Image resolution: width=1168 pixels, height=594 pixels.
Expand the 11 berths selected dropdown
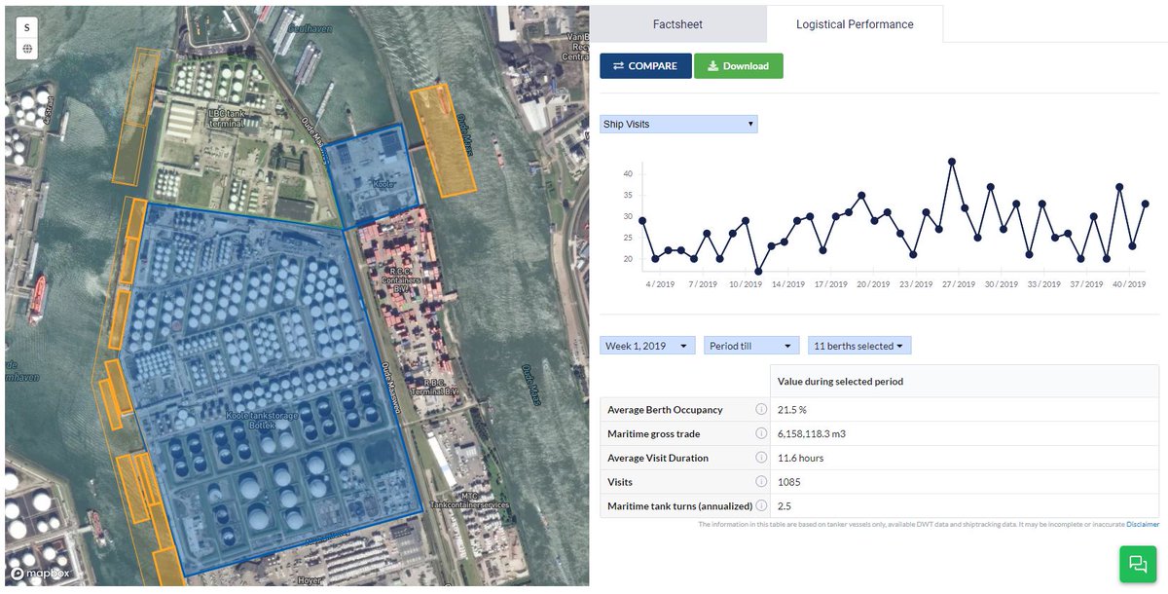tap(859, 346)
